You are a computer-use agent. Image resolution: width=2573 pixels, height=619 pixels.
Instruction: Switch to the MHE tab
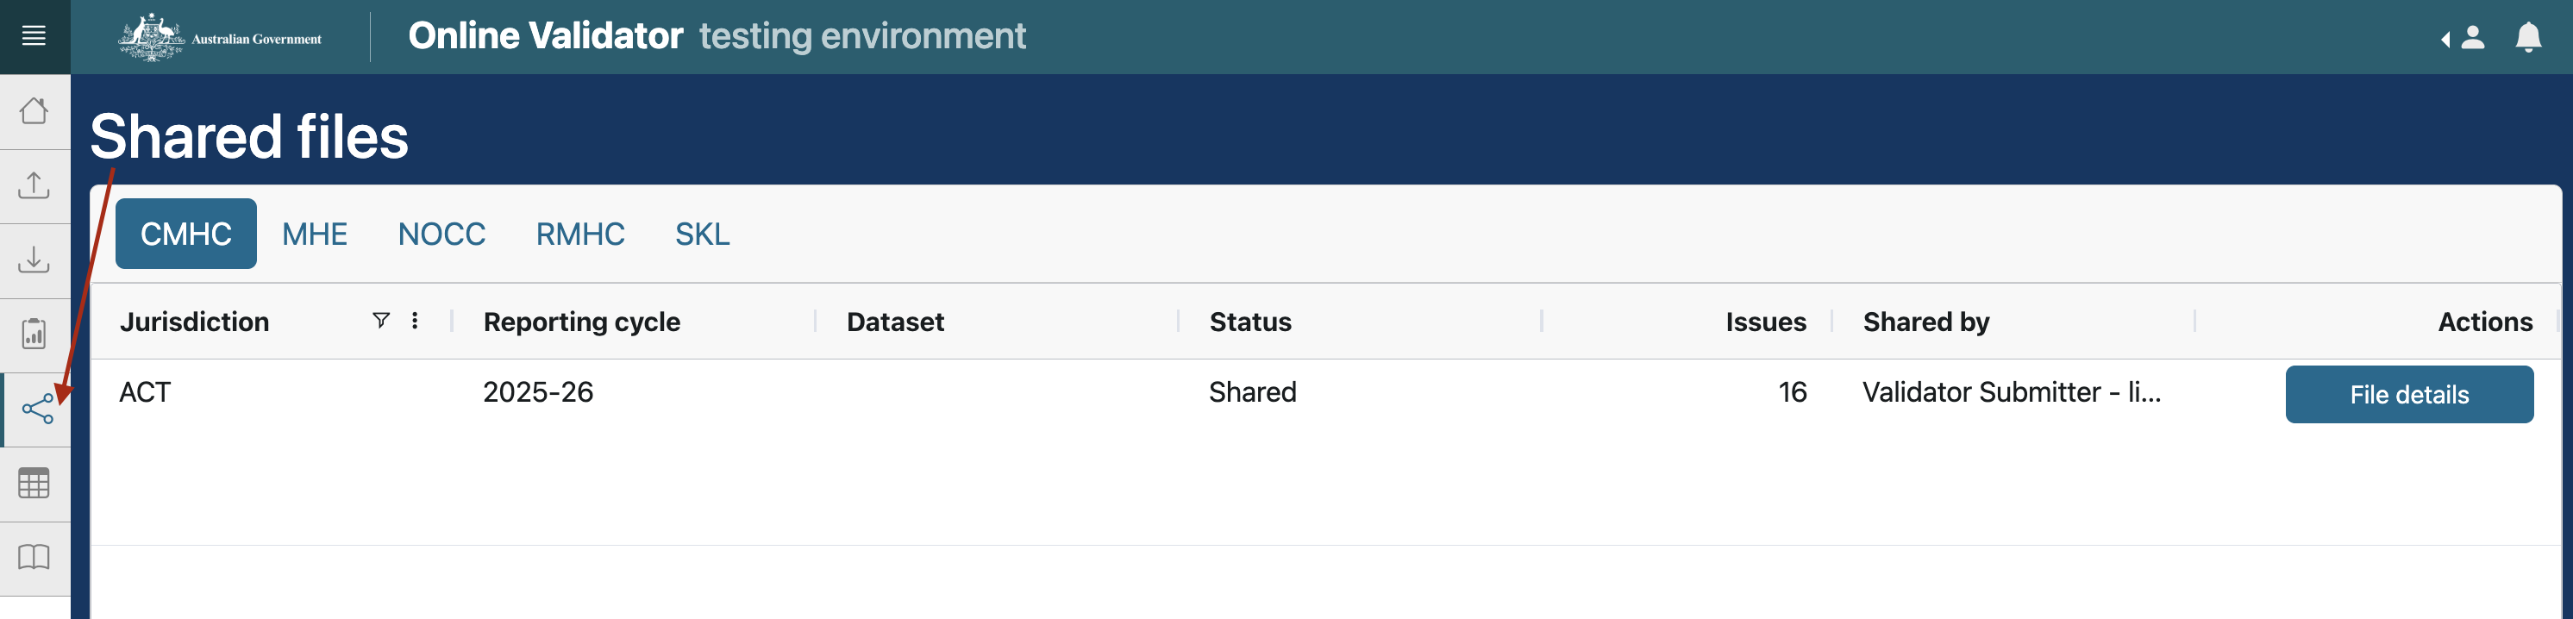315,234
